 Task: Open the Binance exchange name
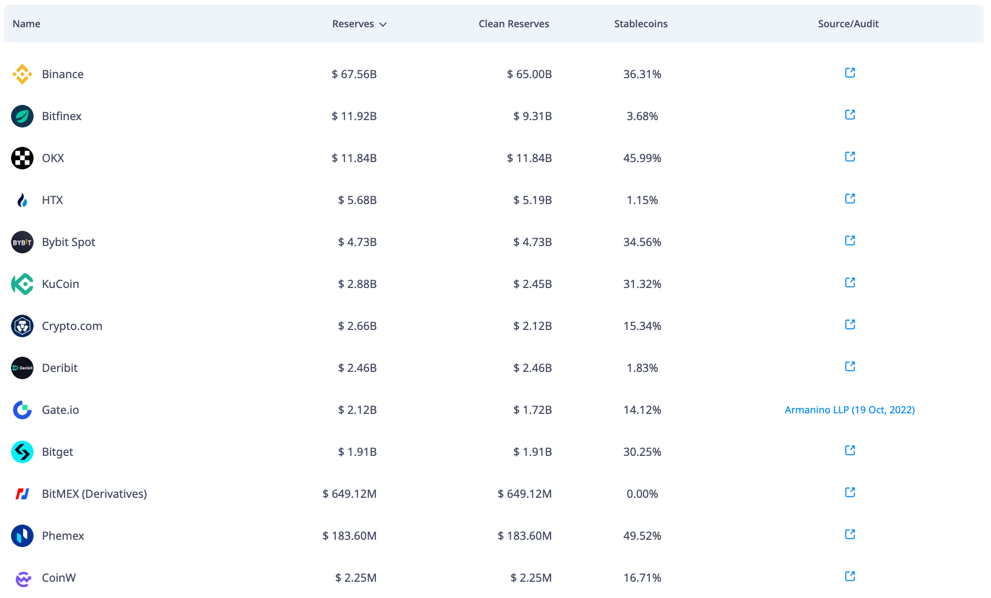point(62,74)
